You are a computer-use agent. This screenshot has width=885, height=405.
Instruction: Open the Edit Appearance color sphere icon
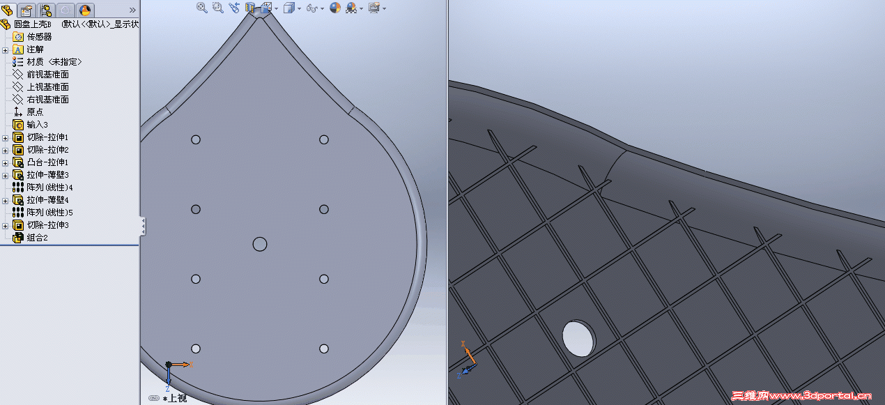pos(335,8)
